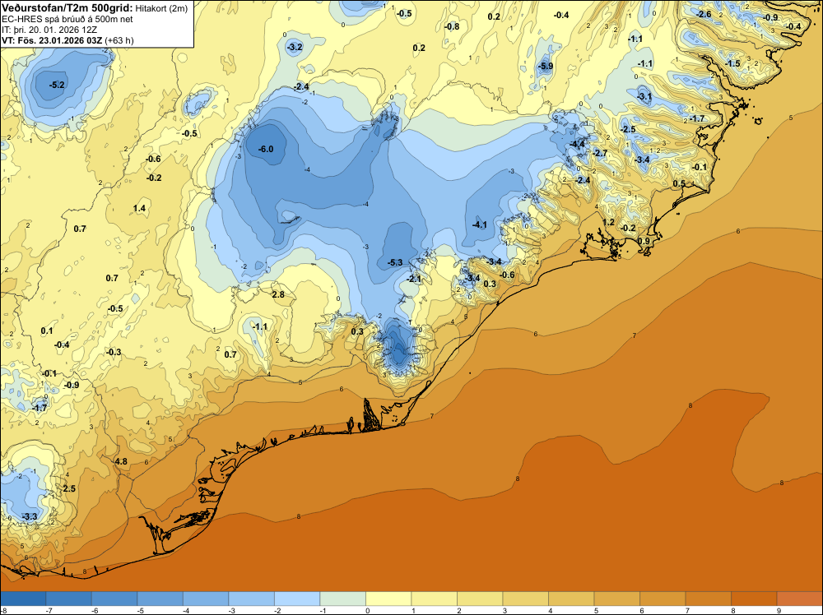Click the legend swatch between -1 and 0
The image size is (823, 615).
click(342, 599)
